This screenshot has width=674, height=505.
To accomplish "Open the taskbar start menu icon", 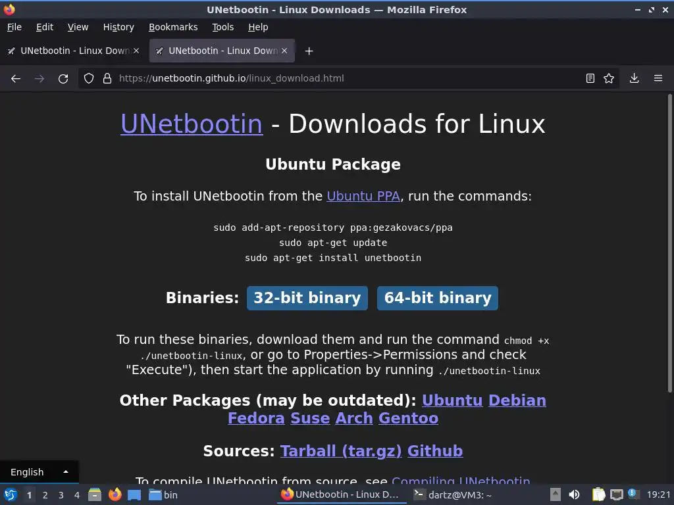I will (x=11, y=495).
